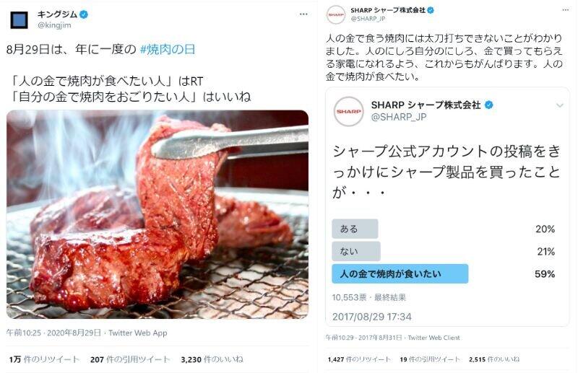The height and width of the screenshot is (373, 578).
Task: Open the Twitter Web App source link
Action: click(138, 333)
